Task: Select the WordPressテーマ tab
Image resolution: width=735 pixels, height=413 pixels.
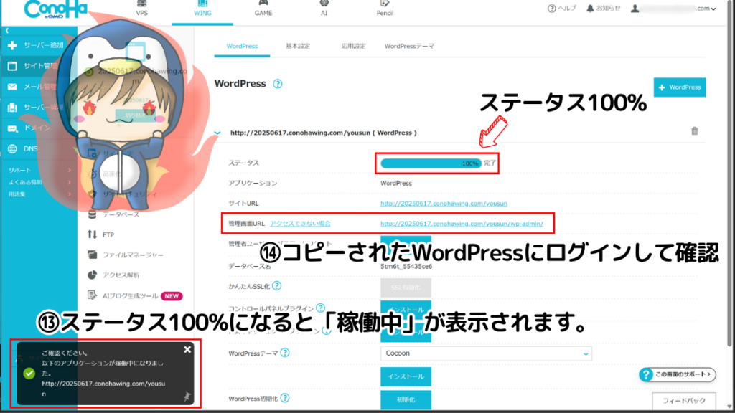Action: pos(409,47)
